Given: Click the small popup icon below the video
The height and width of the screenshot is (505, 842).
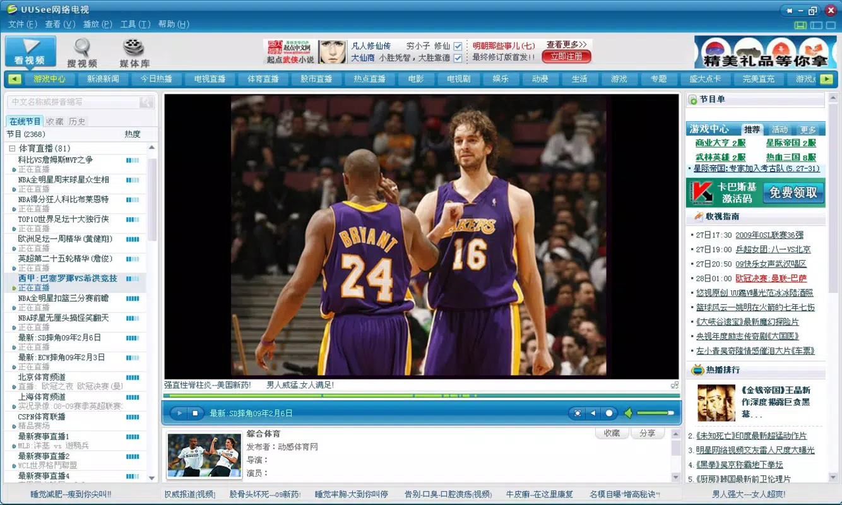Looking at the screenshot, I should click(x=675, y=384).
